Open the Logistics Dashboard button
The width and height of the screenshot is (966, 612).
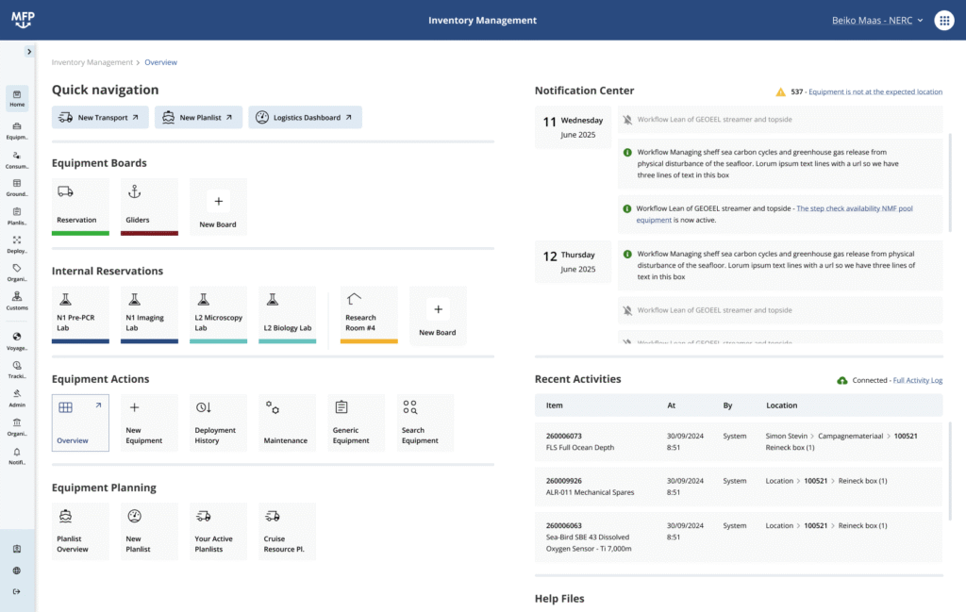[x=305, y=117]
